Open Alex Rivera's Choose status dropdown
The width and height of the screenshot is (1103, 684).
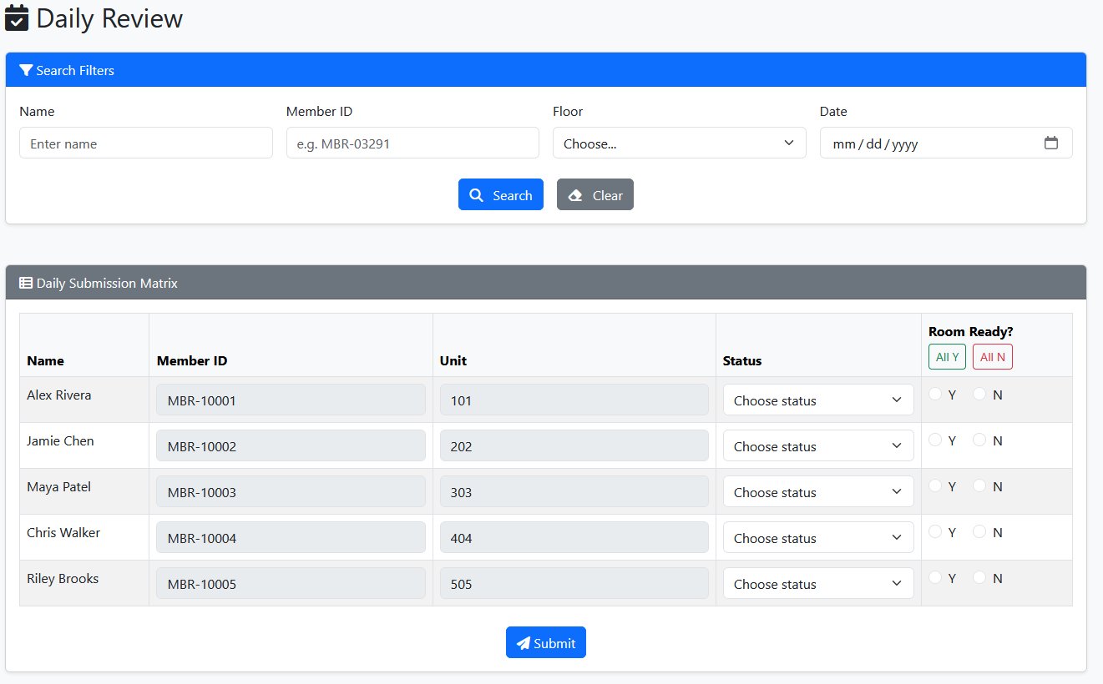pos(817,400)
